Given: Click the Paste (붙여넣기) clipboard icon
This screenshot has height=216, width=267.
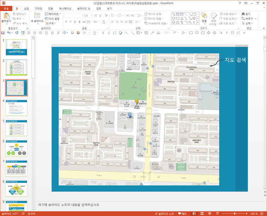Looking at the screenshot, I should click(x=6, y=16).
